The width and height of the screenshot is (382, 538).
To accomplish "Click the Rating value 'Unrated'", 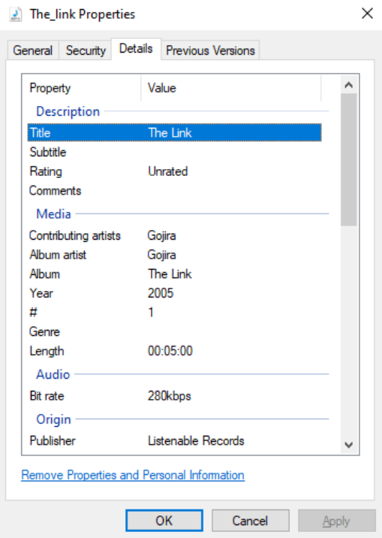I will click(168, 171).
